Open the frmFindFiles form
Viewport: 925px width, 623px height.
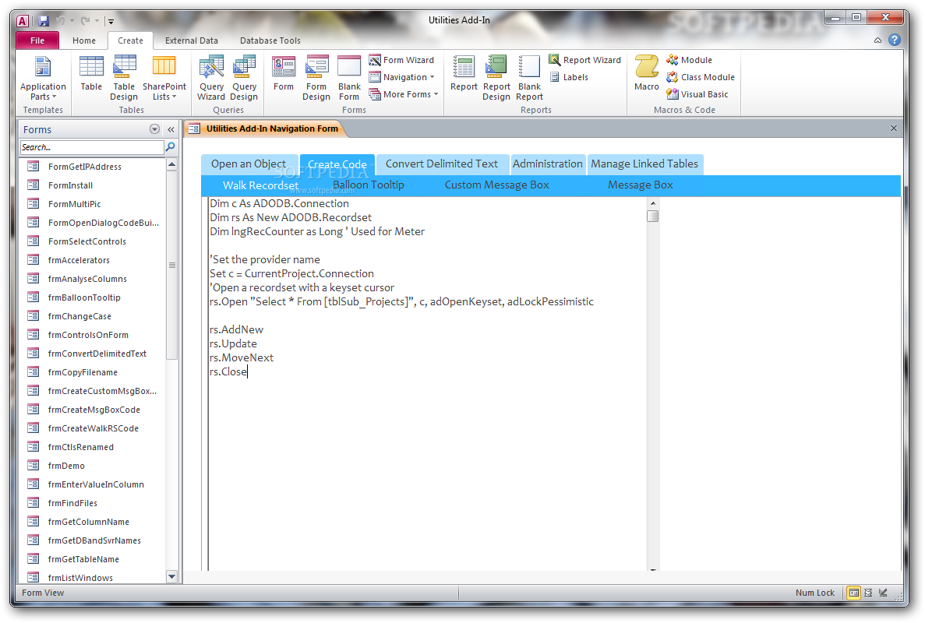(x=72, y=503)
